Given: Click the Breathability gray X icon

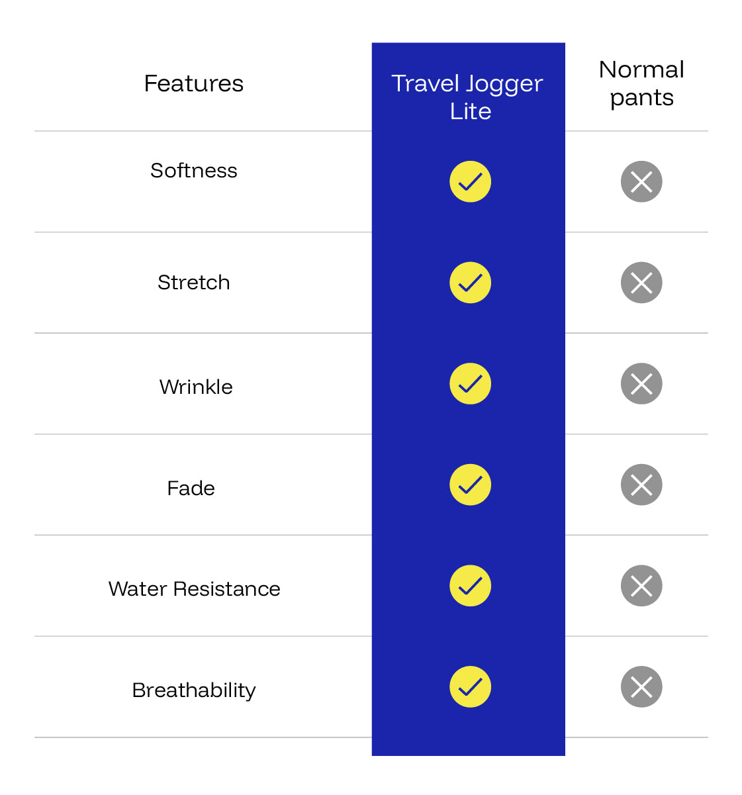Looking at the screenshot, I should 641,686.
